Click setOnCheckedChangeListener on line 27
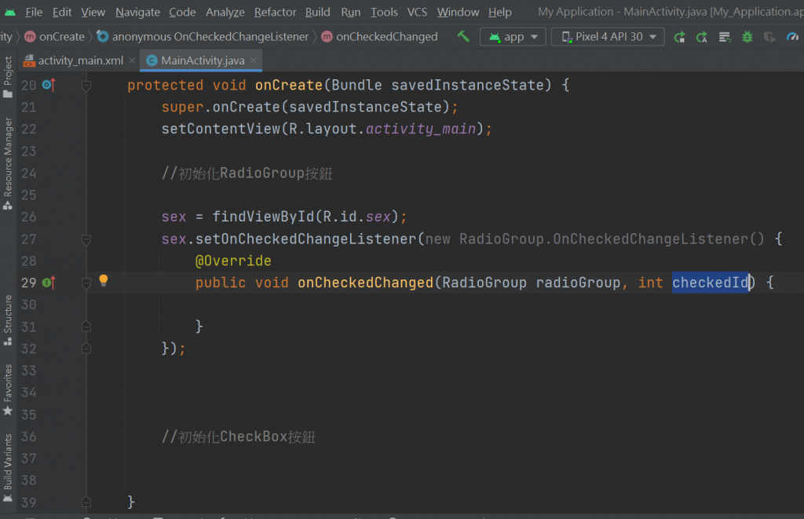 coord(306,239)
